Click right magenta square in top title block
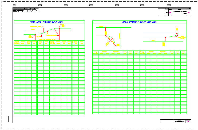198x130 pixels. (189, 13)
